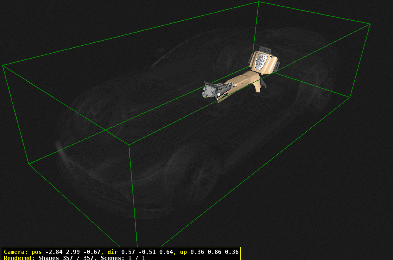This screenshot has height=260, width=393.
Task: Select the dark mount above the seat back
Action: [265, 50]
